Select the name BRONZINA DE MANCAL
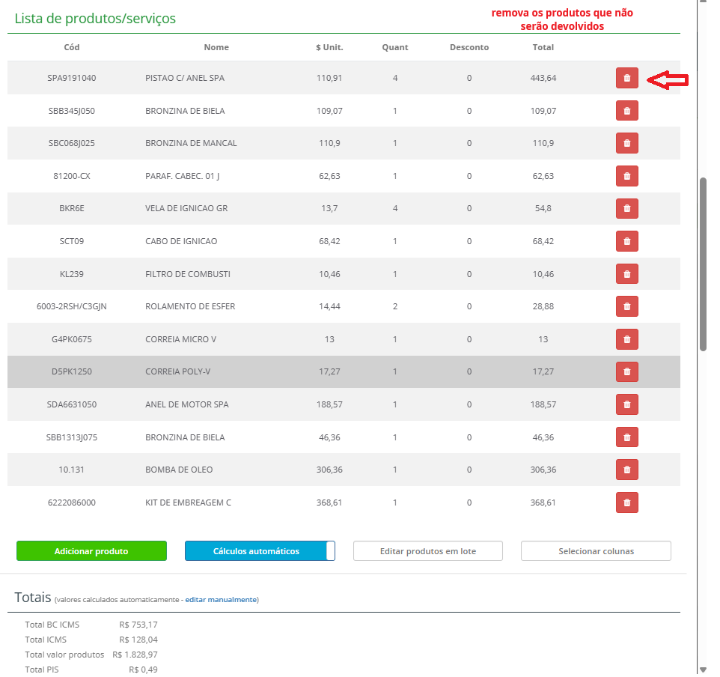This screenshot has height=677, width=720. pyautogui.click(x=191, y=143)
